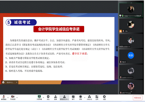
Task: Expand the recording options arrow
Action: point(85,98)
